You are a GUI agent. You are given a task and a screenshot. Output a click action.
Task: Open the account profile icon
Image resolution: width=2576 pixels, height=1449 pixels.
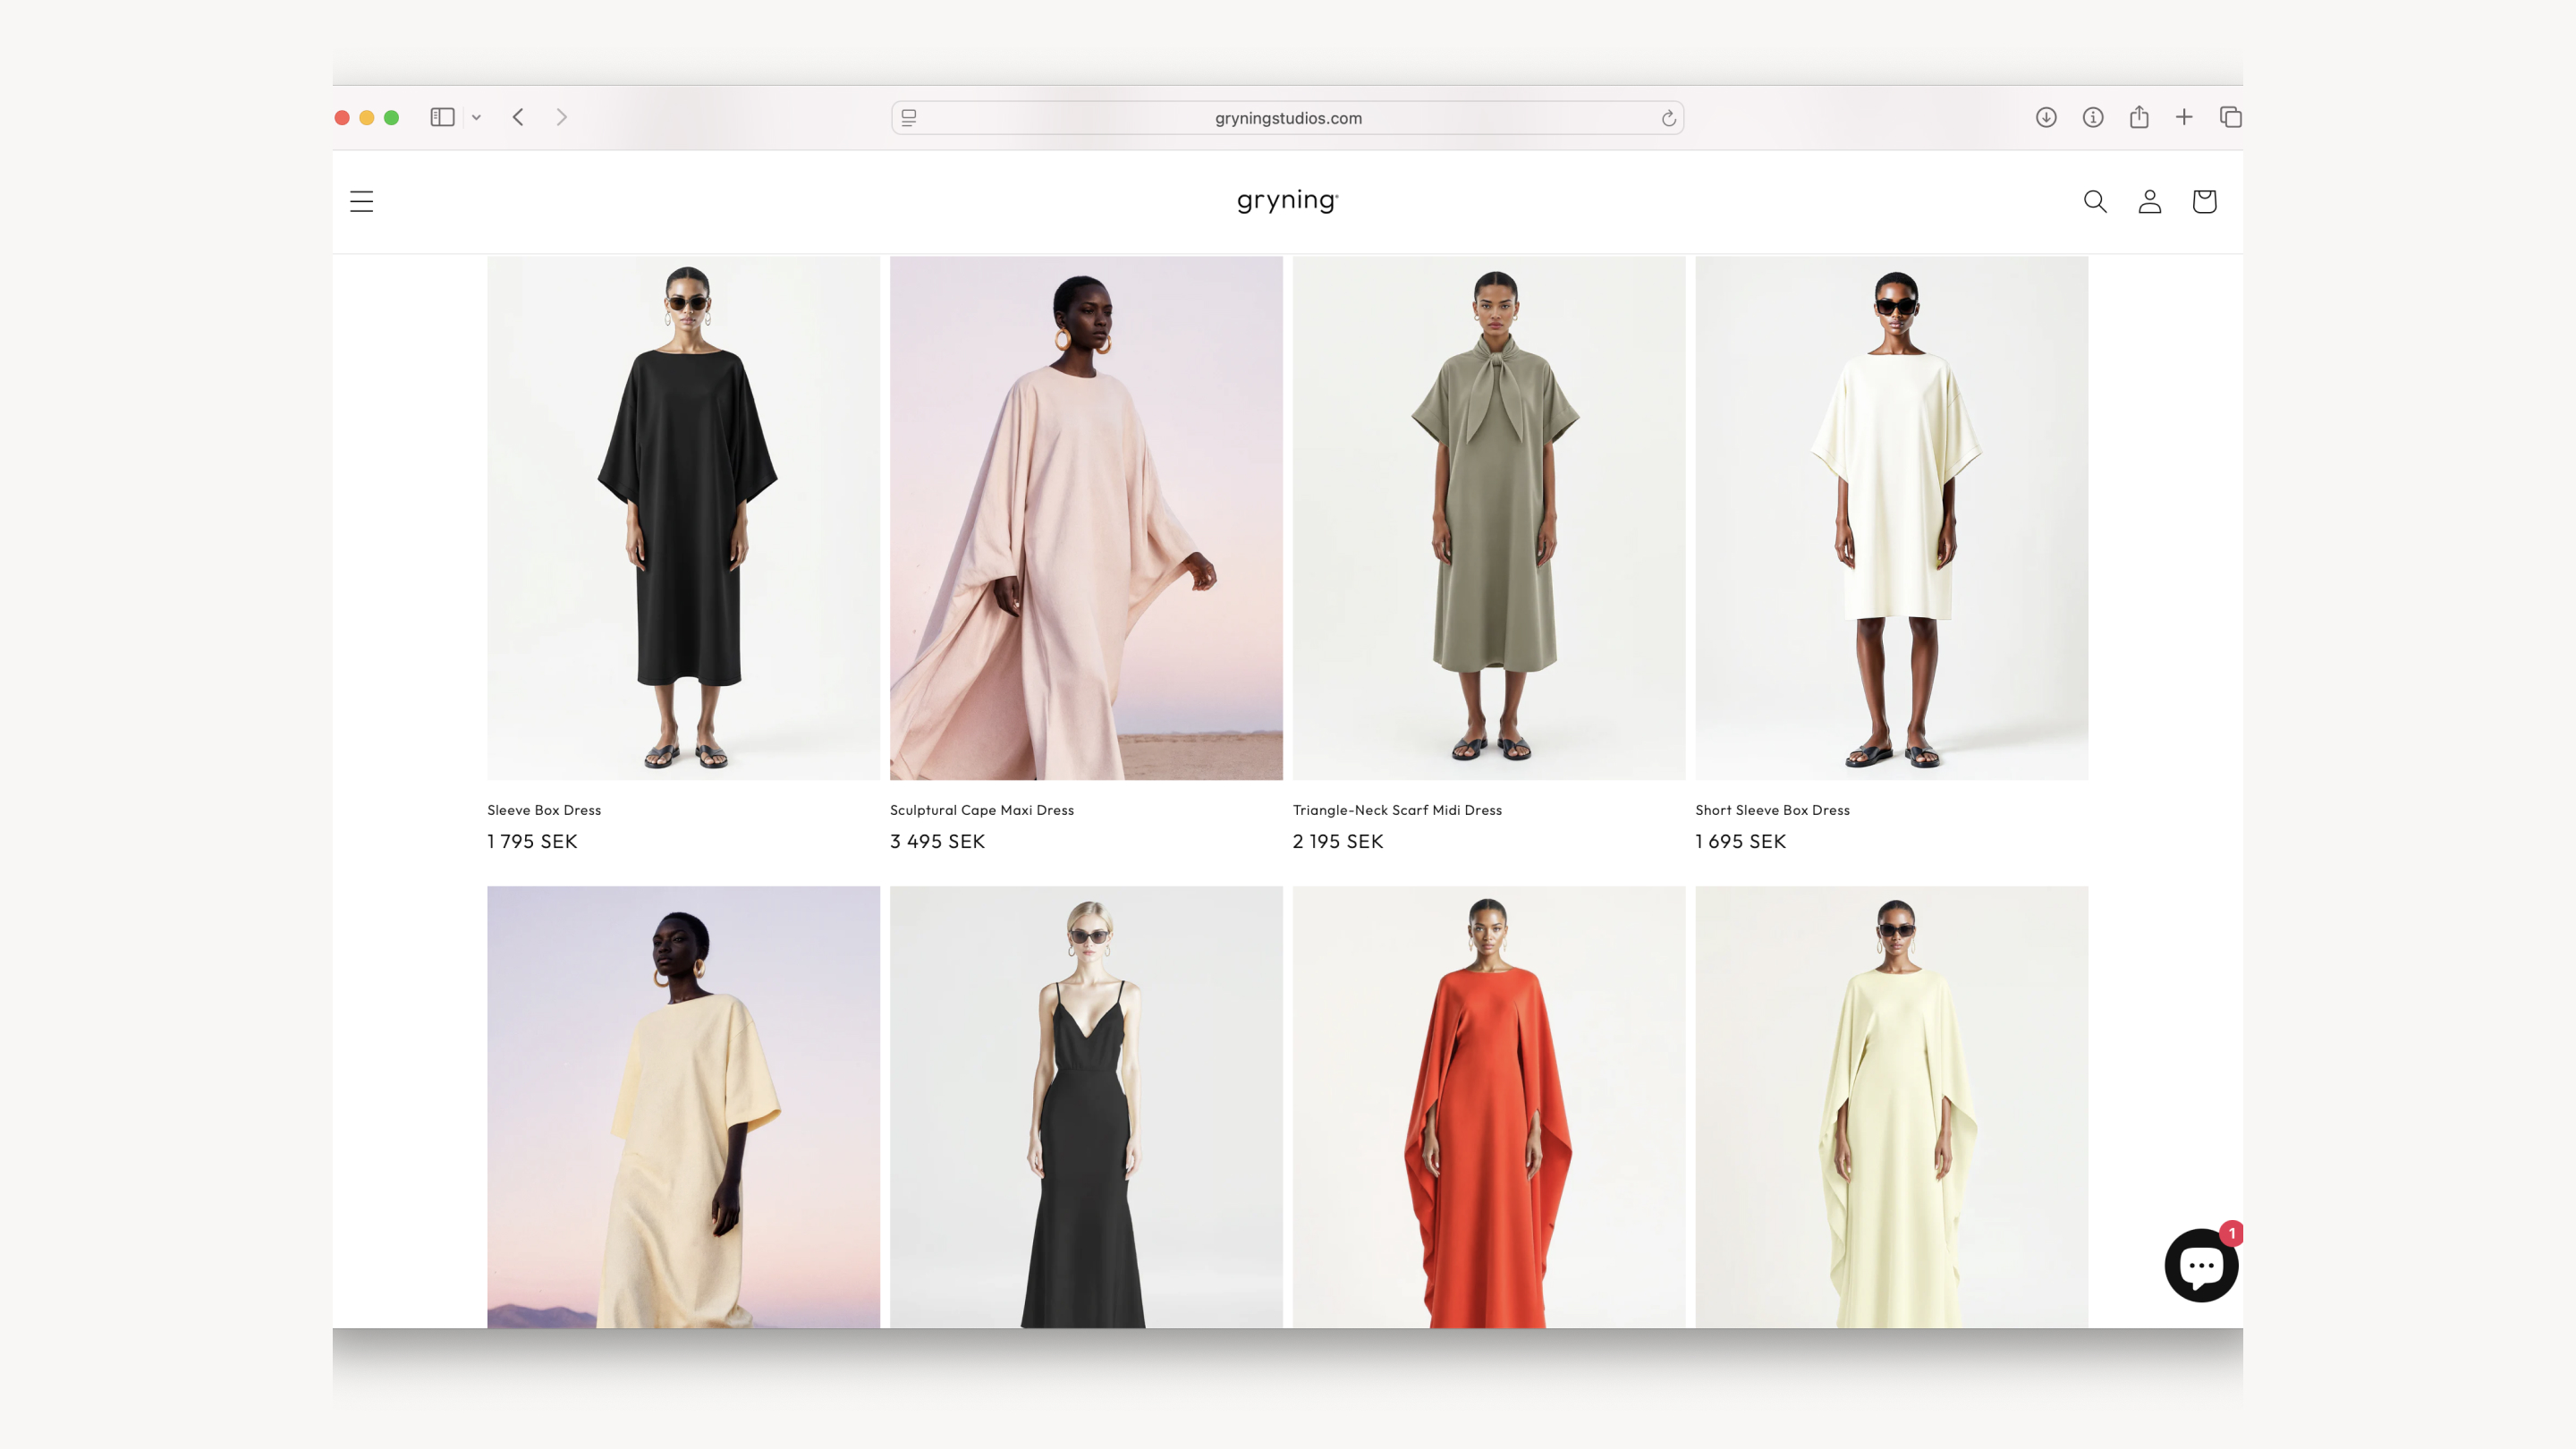(2149, 201)
